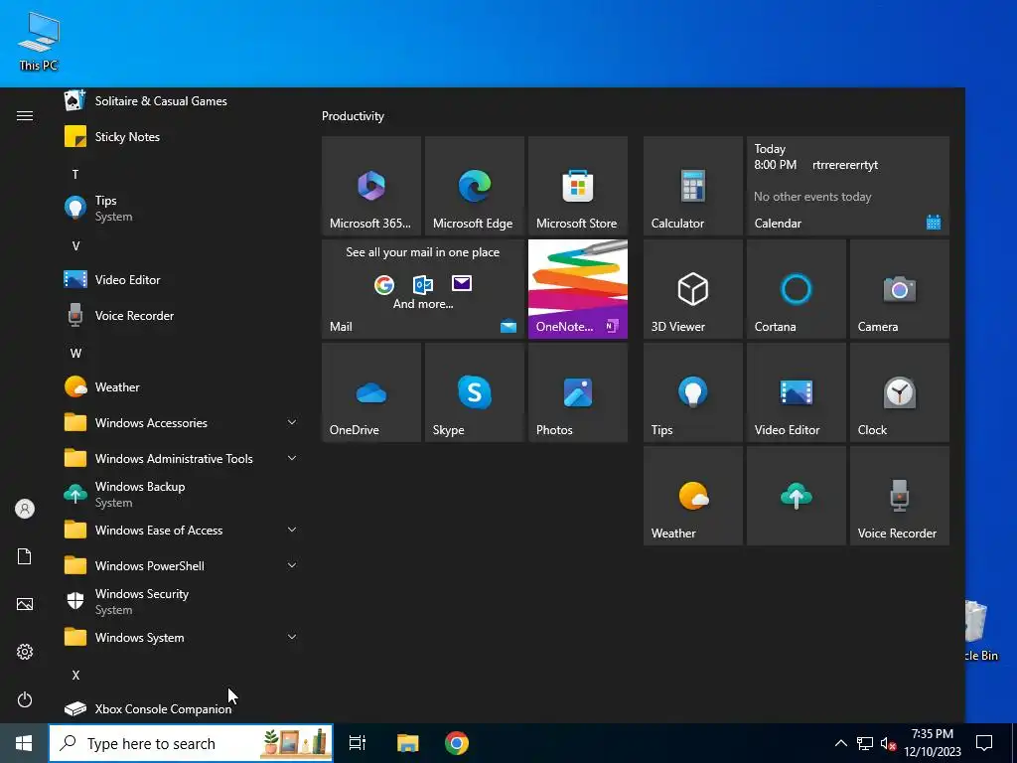Open the Clock tile

pos(900,391)
